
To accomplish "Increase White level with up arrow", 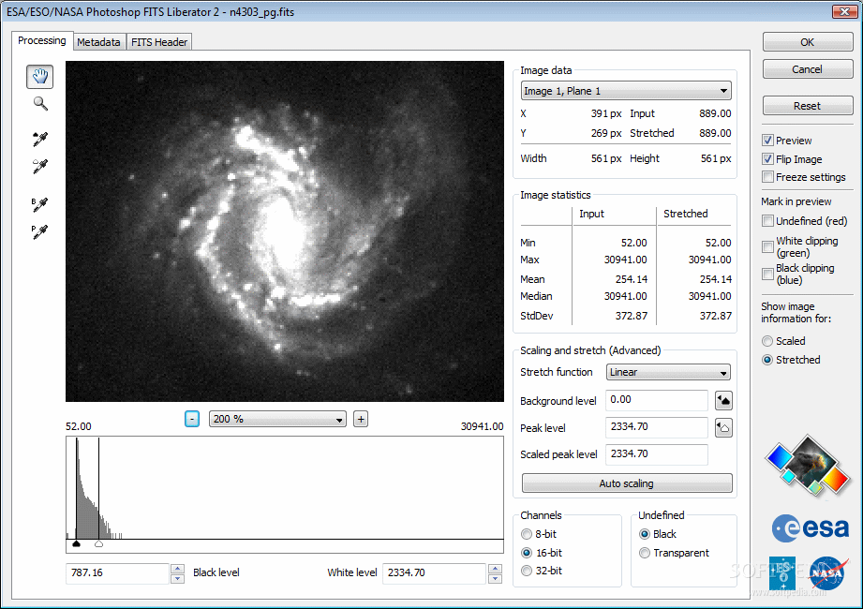I will [495, 569].
